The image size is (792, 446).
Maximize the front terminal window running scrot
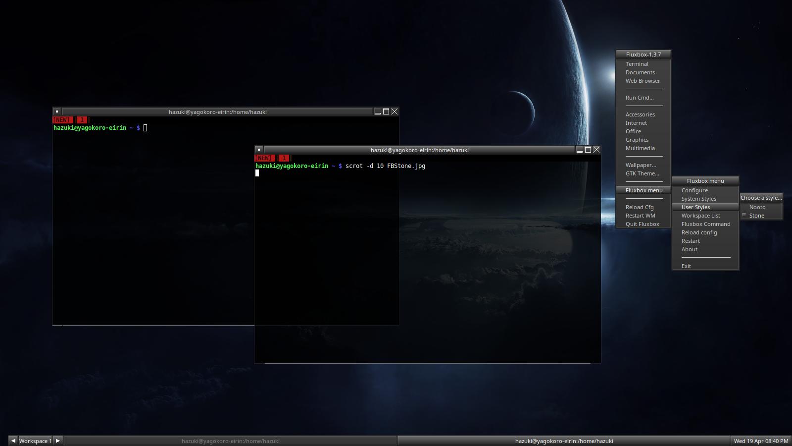588,150
